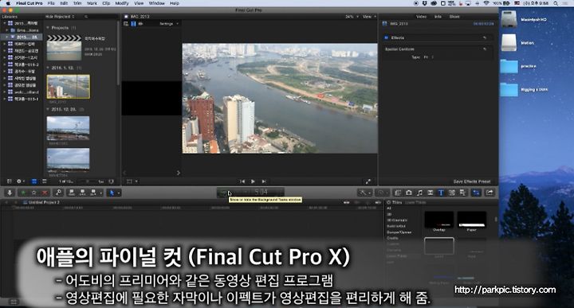The image size is (574, 308).
Task: Open the File menu
Action: tap(51, 3)
